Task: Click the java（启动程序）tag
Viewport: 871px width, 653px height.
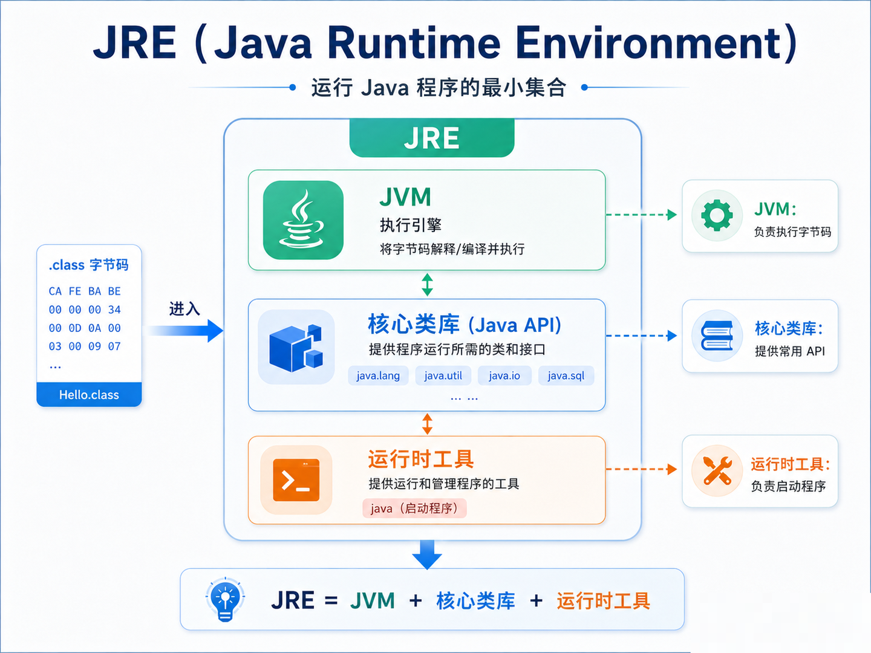Action: 414,508
